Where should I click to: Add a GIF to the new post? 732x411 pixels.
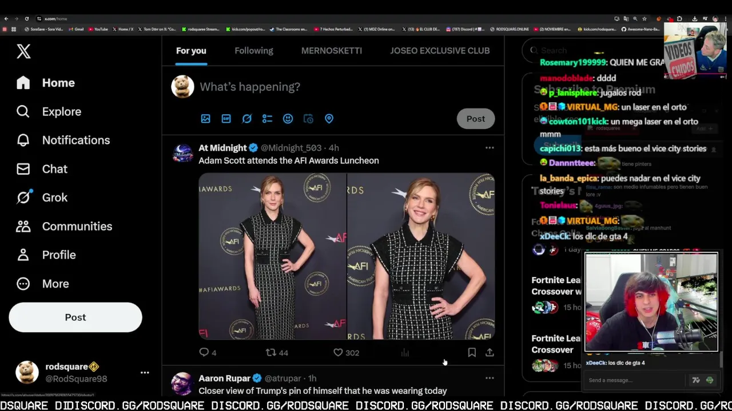point(226,119)
